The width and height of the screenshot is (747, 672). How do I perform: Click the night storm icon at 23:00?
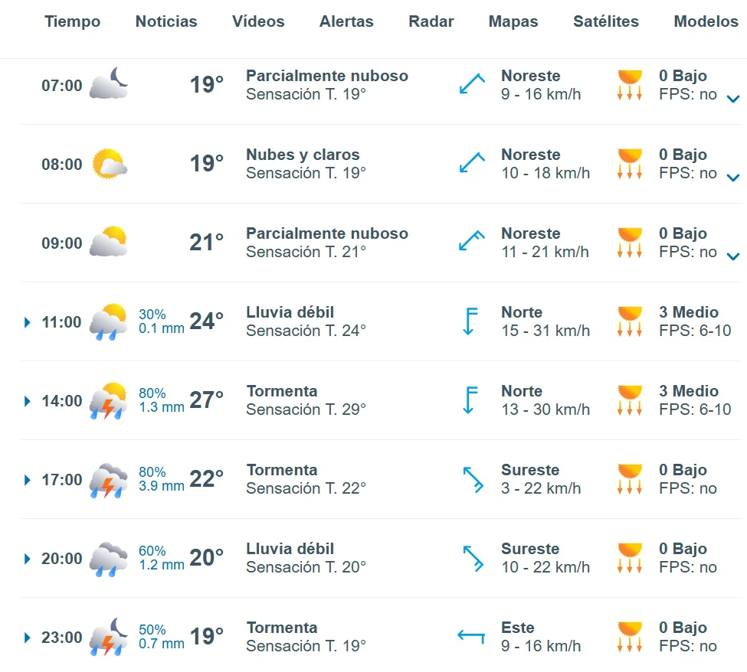point(109,637)
